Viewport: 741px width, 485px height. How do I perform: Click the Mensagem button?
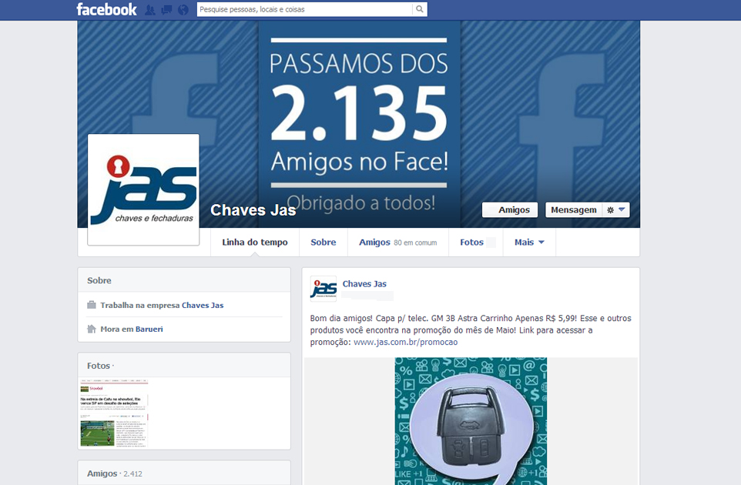(x=573, y=209)
